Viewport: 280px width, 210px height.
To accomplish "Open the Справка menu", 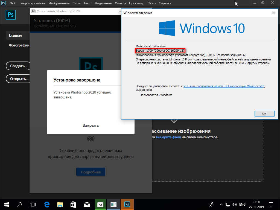I will 165,3.
